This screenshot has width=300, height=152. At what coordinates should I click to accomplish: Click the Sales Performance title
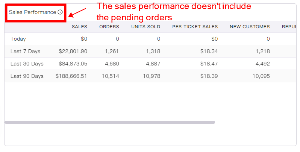(33, 12)
